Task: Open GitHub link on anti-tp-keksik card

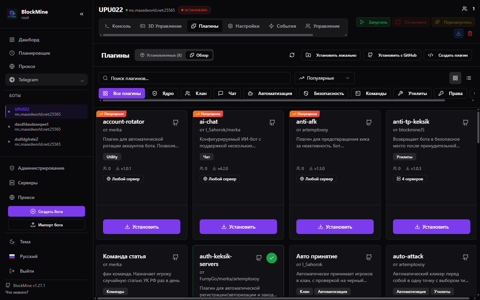Action: click(465, 123)
